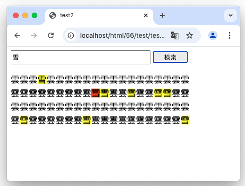Expand the tab search dropdown chevron
The image size is (245, 186).
click(231, 15)
